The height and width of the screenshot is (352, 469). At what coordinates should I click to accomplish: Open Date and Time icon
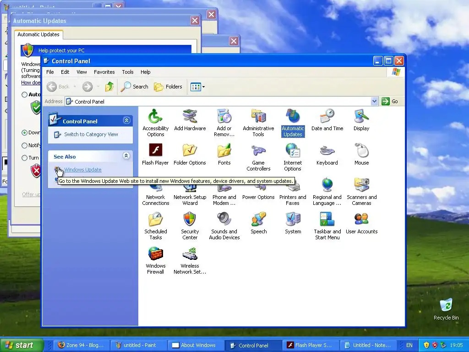click(327, 116)
